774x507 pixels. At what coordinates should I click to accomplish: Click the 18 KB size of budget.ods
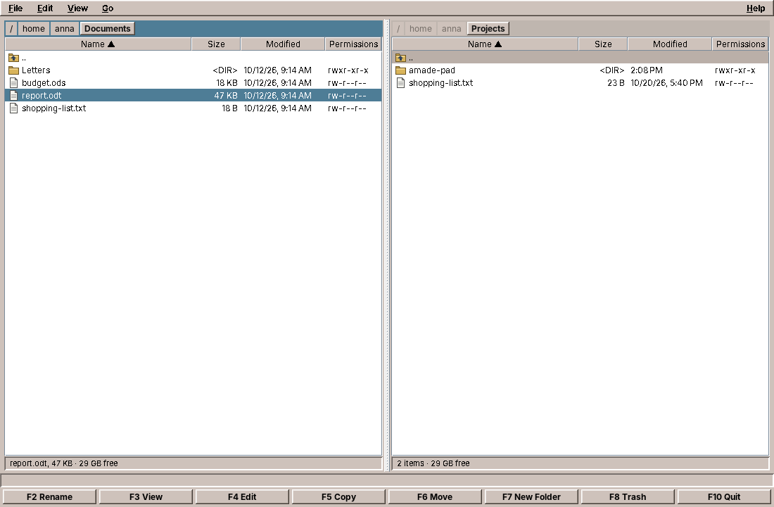(x=227, y=83)
